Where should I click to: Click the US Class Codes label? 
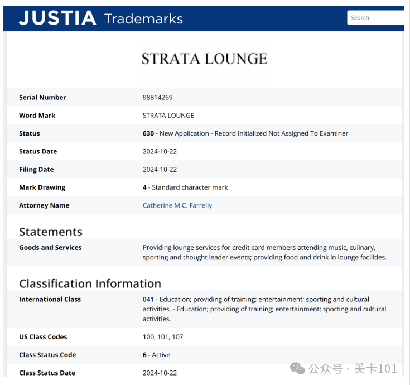(43, 337)
